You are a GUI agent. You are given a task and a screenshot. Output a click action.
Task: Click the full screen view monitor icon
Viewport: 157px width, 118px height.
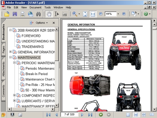(x=12, y=115)
